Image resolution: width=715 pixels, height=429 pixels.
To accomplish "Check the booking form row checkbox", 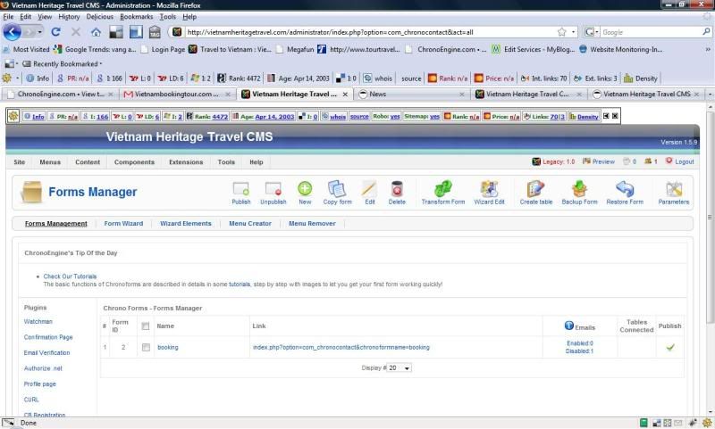I will point(146,347).
